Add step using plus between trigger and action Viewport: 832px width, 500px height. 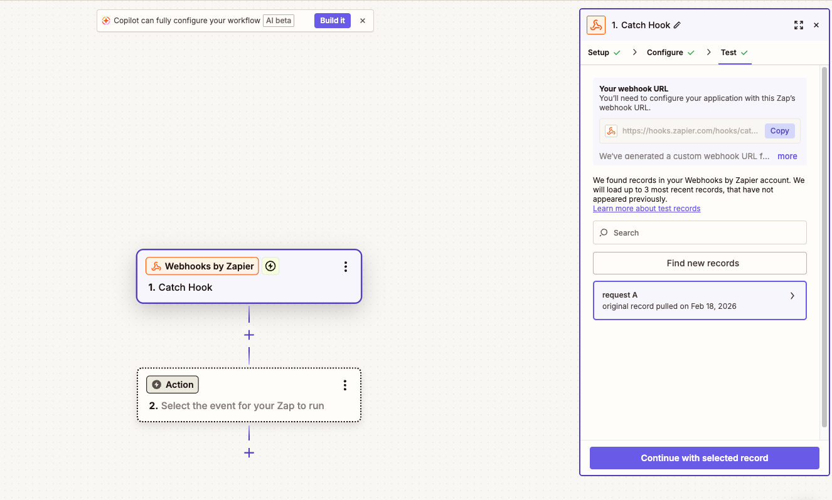click(249, 335)
